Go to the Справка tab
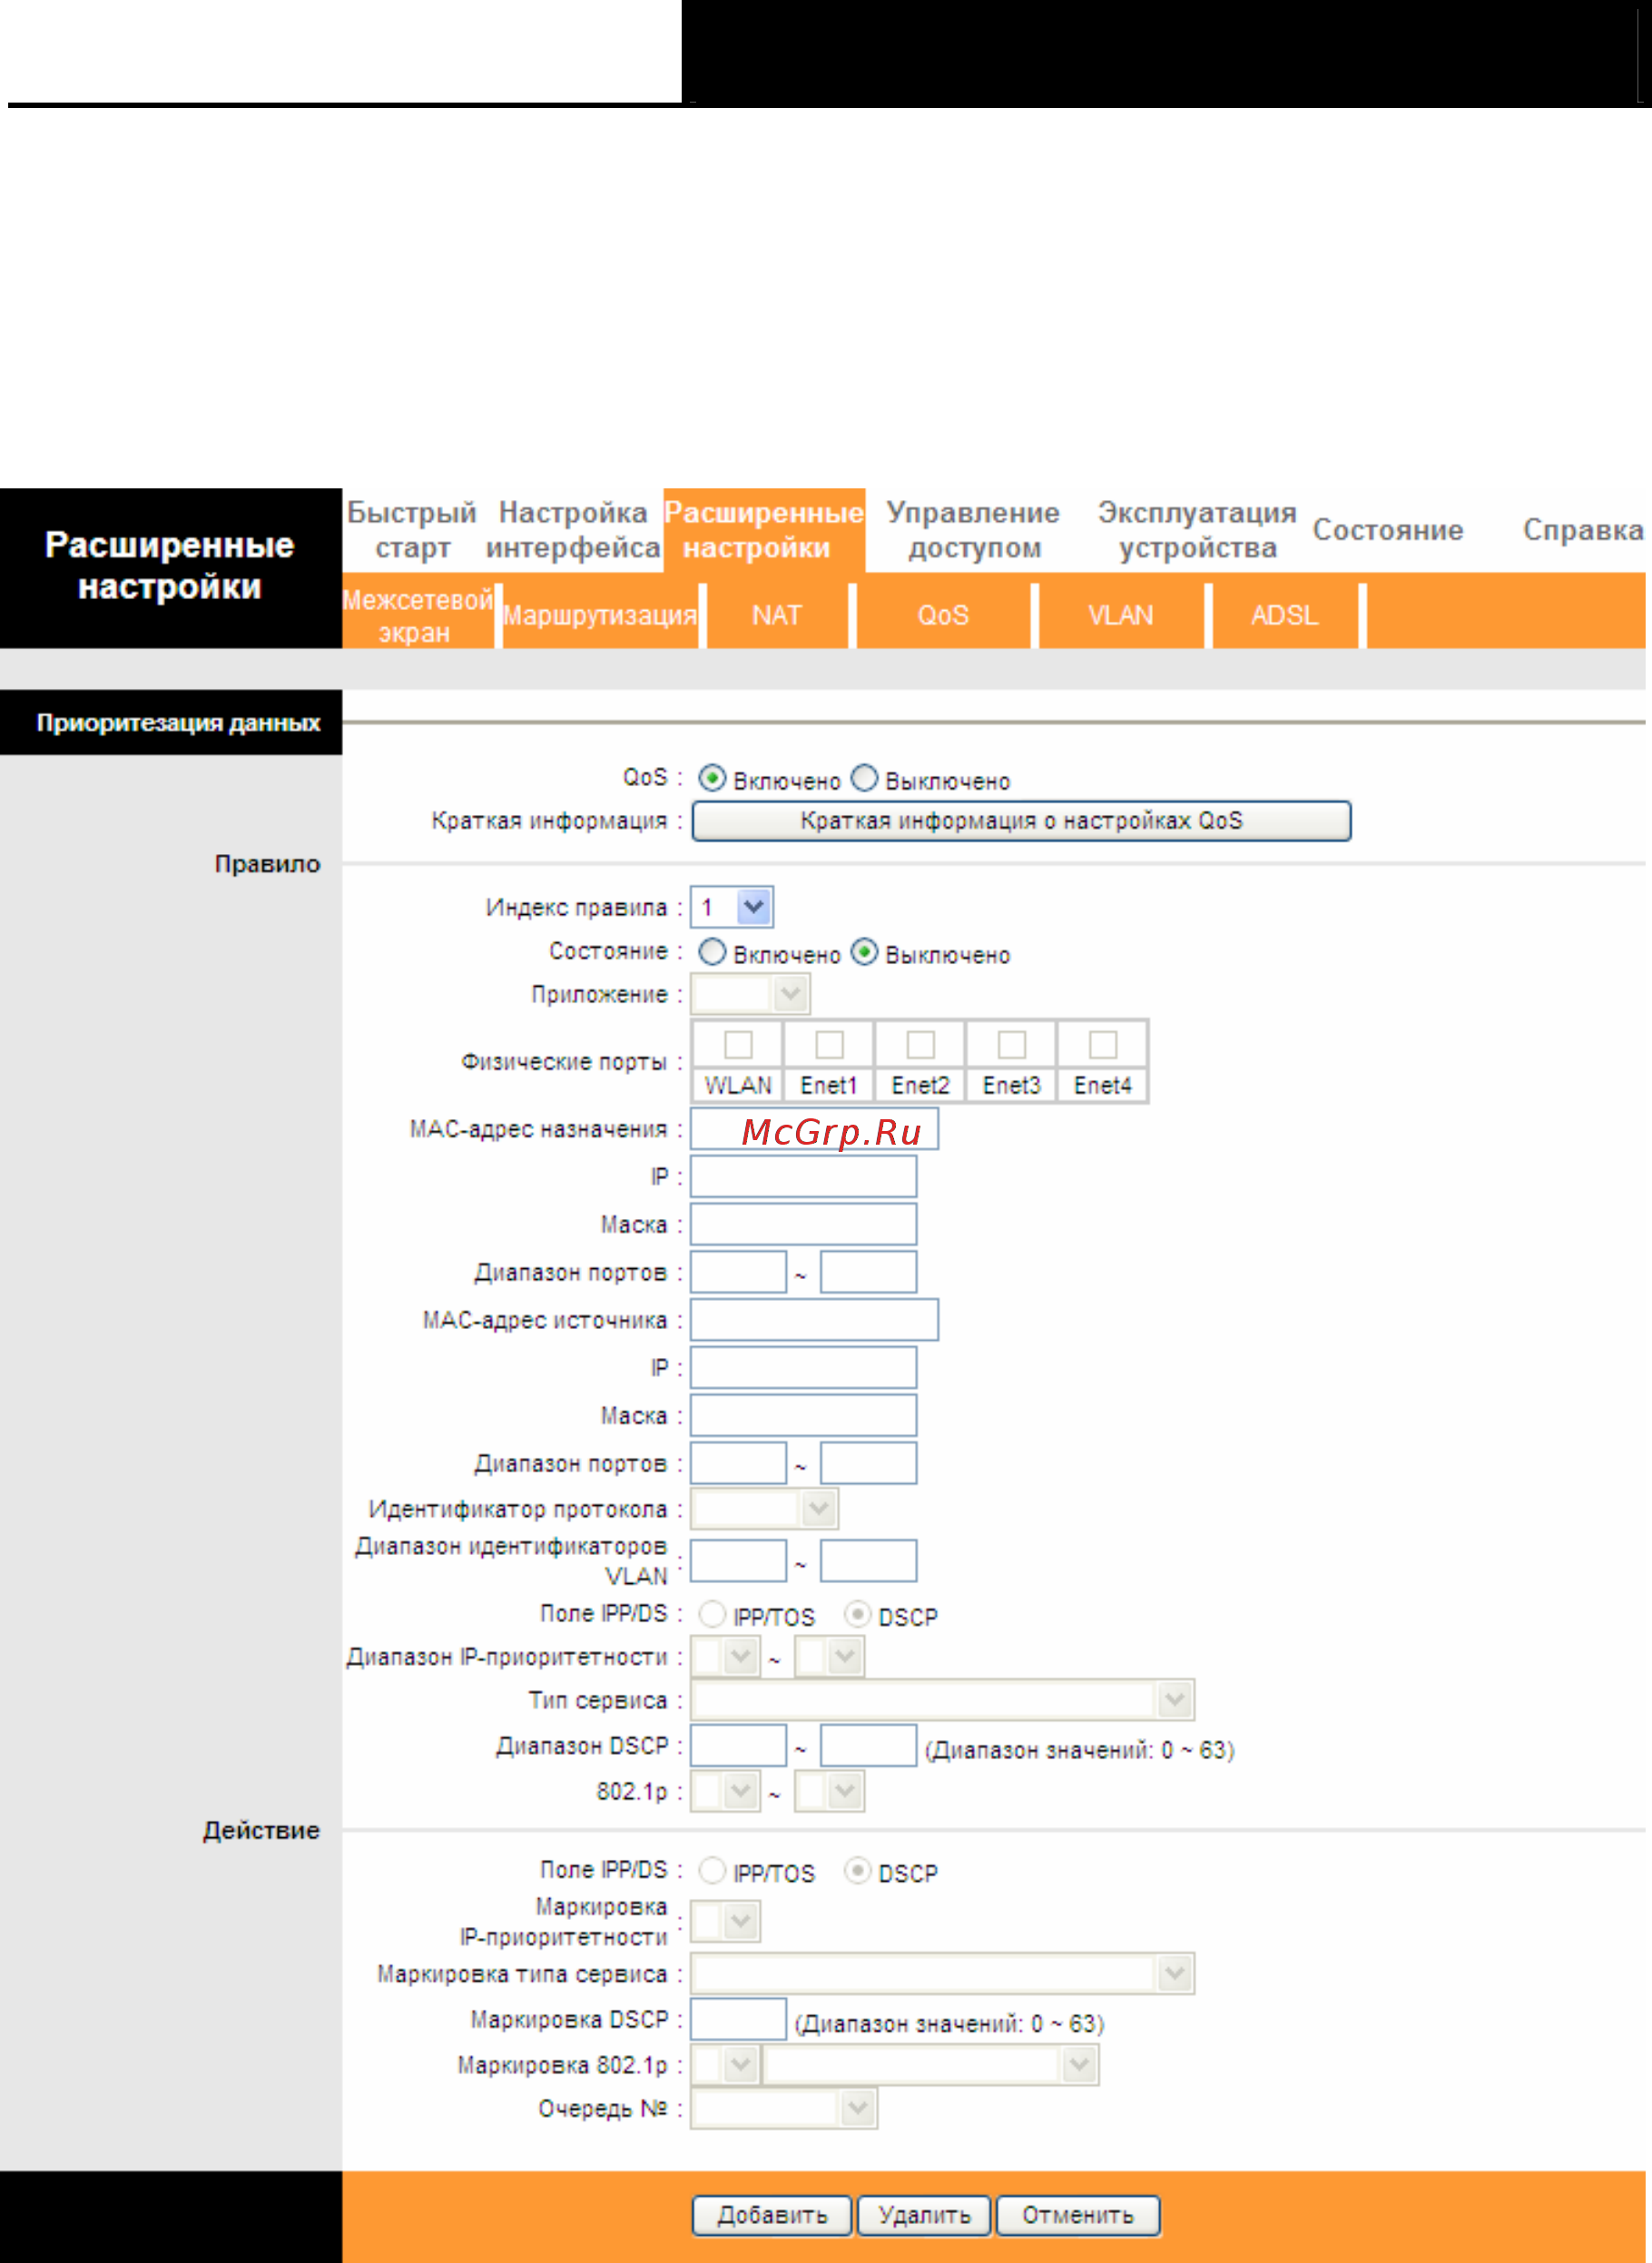The height and width of the screenshot is (2263, 1652). click(x=1583, y=530)
